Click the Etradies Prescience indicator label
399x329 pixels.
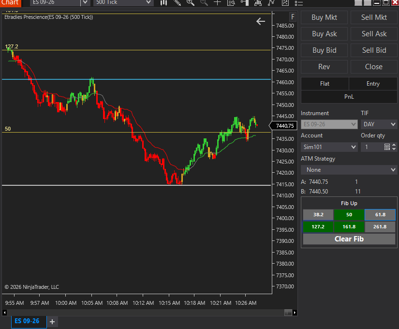point(48,17)
